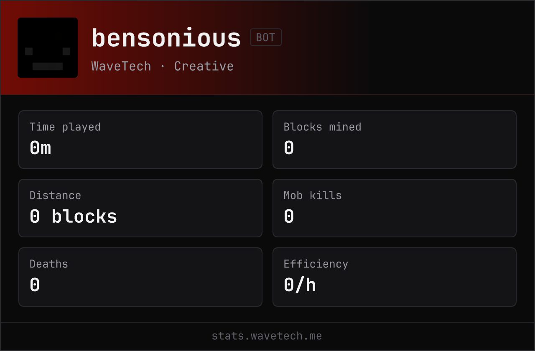
Task: Click the Deaths label
Action: (49, 264)
